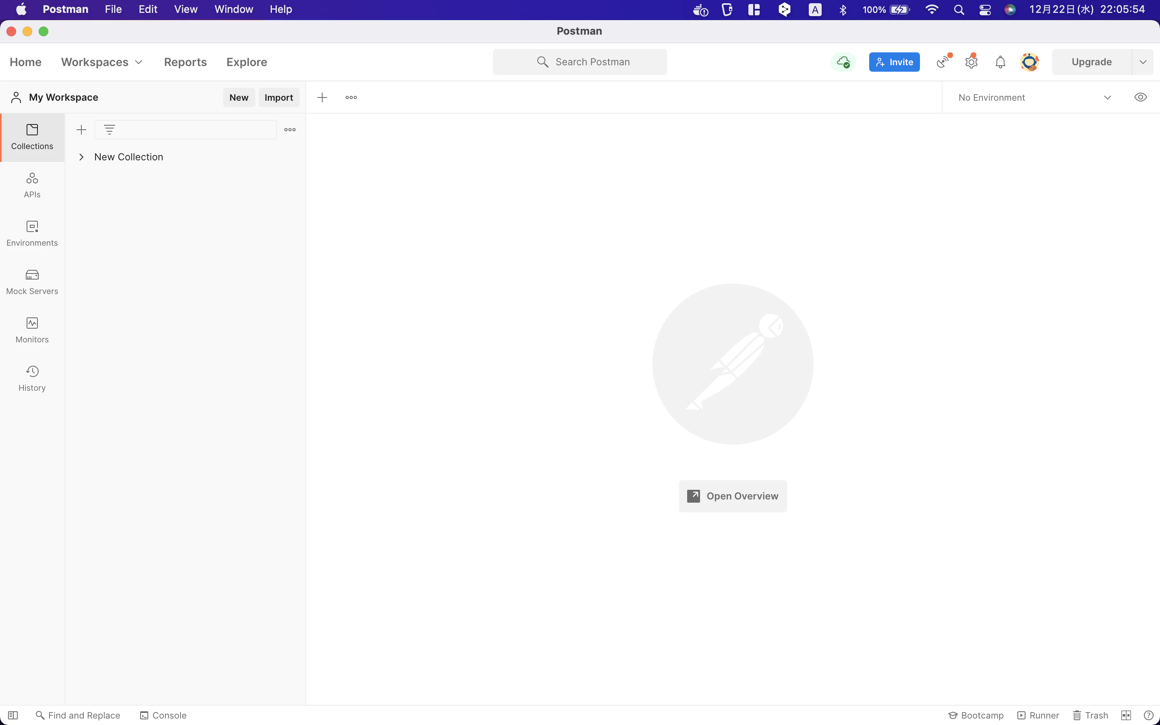Click the Import button
This screenshot has width=1160, height=725.
278,97
